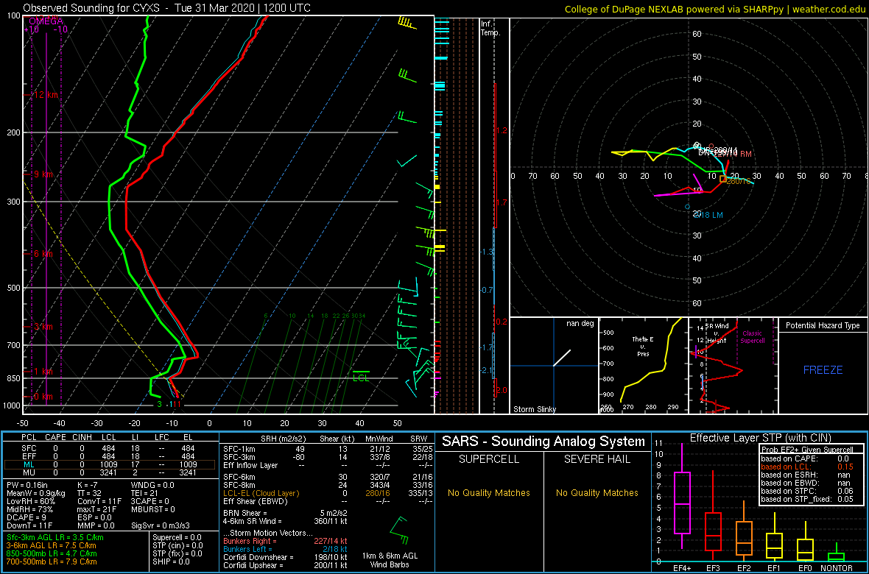Click the "weather.cod.edu" credit text
The width and height of the screenshot is (869, 574).
click(831, 8)
